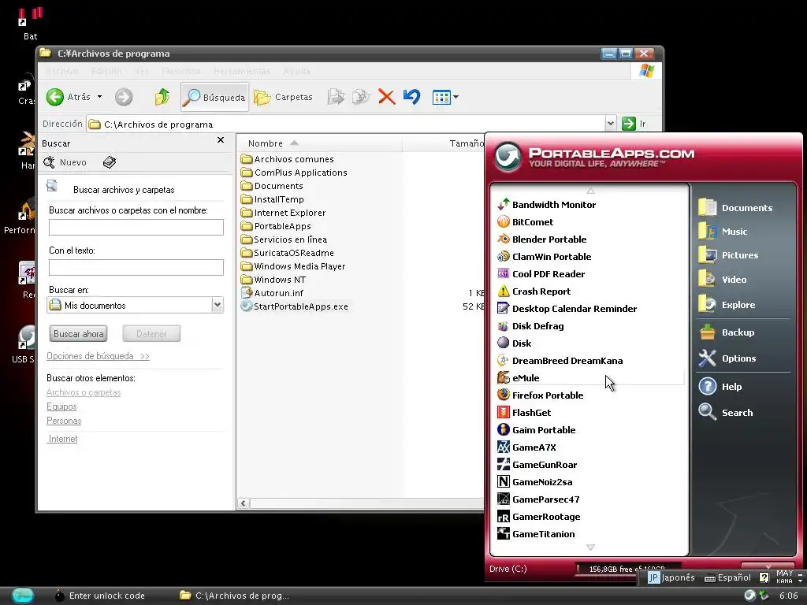Select StartPortableApps.exe file
Viewport: 807px width, 605px height.
click(295, 306)
